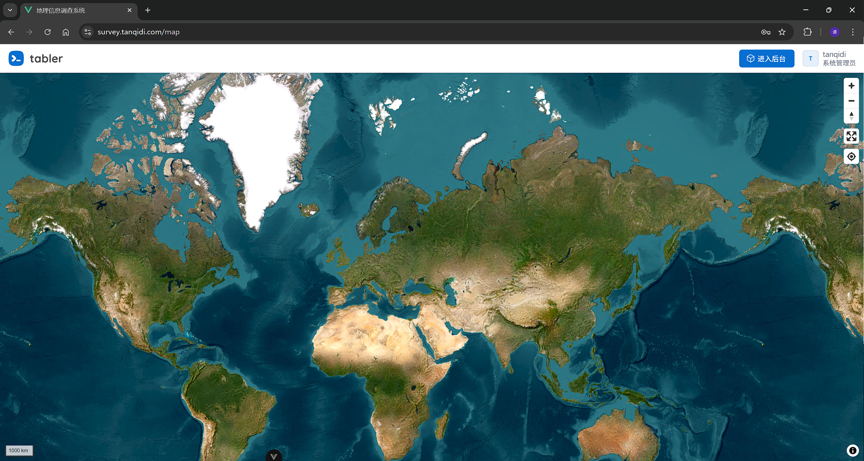Zoom in on the map
The width and height of the screenshot is (864, 461).
[851, 86]
